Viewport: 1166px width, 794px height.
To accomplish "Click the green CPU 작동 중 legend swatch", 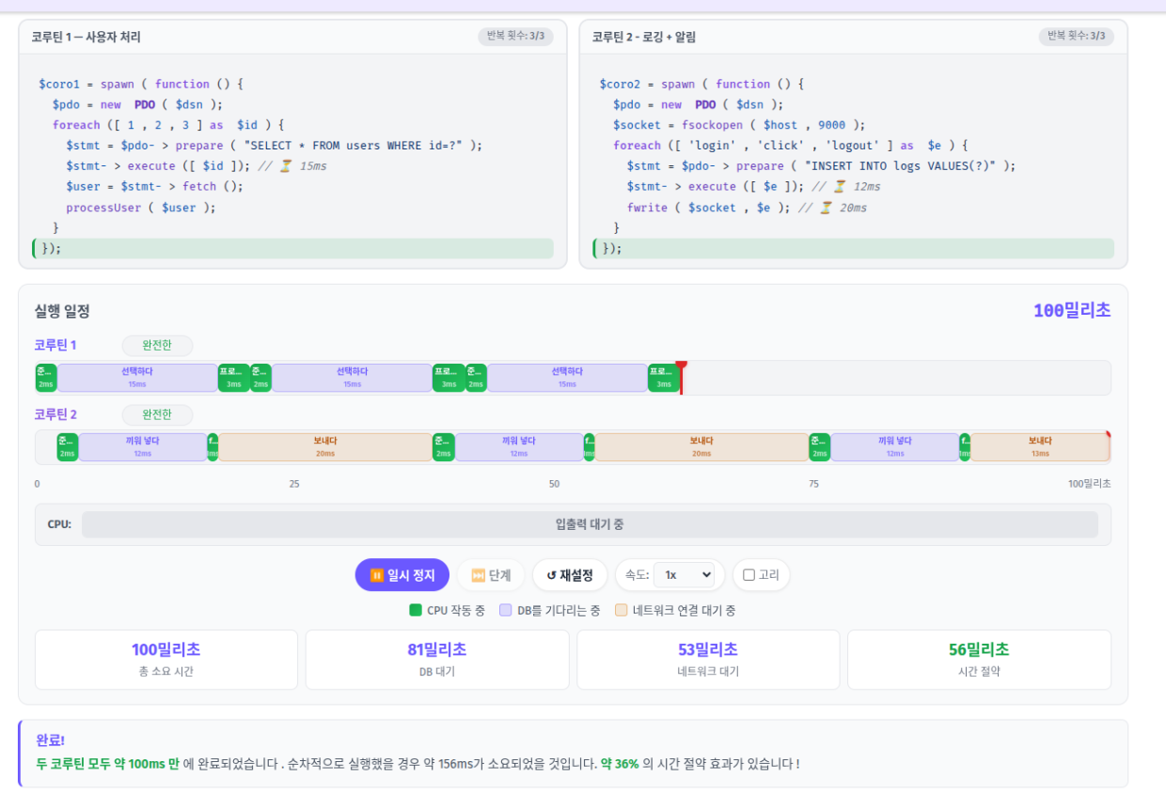I will coord(416,610).
